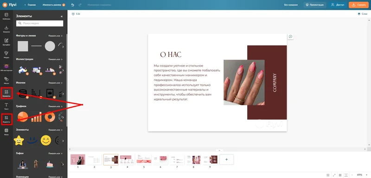Select slide thumbnail 9
This screenshot has height=178, width=371.
click(210, 160)
